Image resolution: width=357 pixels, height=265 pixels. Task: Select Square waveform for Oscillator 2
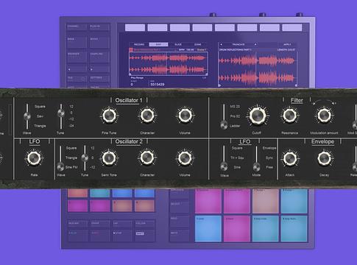coord(71,148)
